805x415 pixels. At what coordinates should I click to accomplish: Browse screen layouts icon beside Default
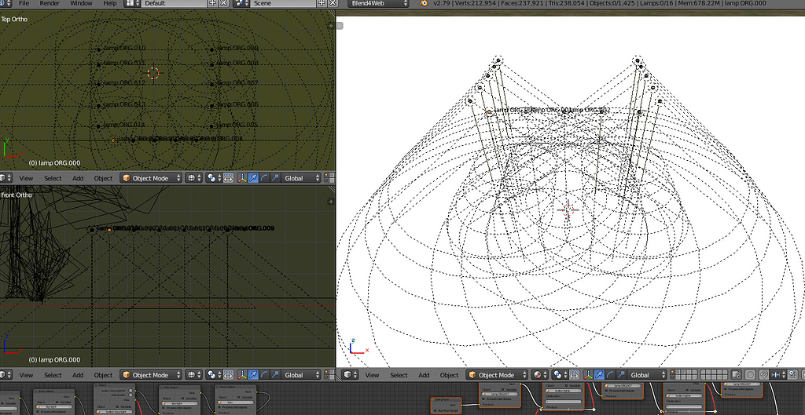(132, 3)
